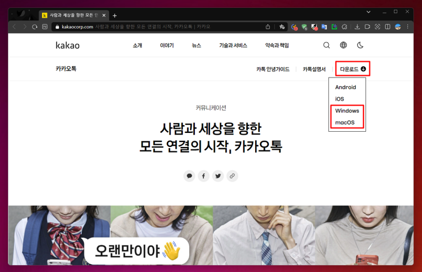Click the N home icon beside reload

(45, 27)
